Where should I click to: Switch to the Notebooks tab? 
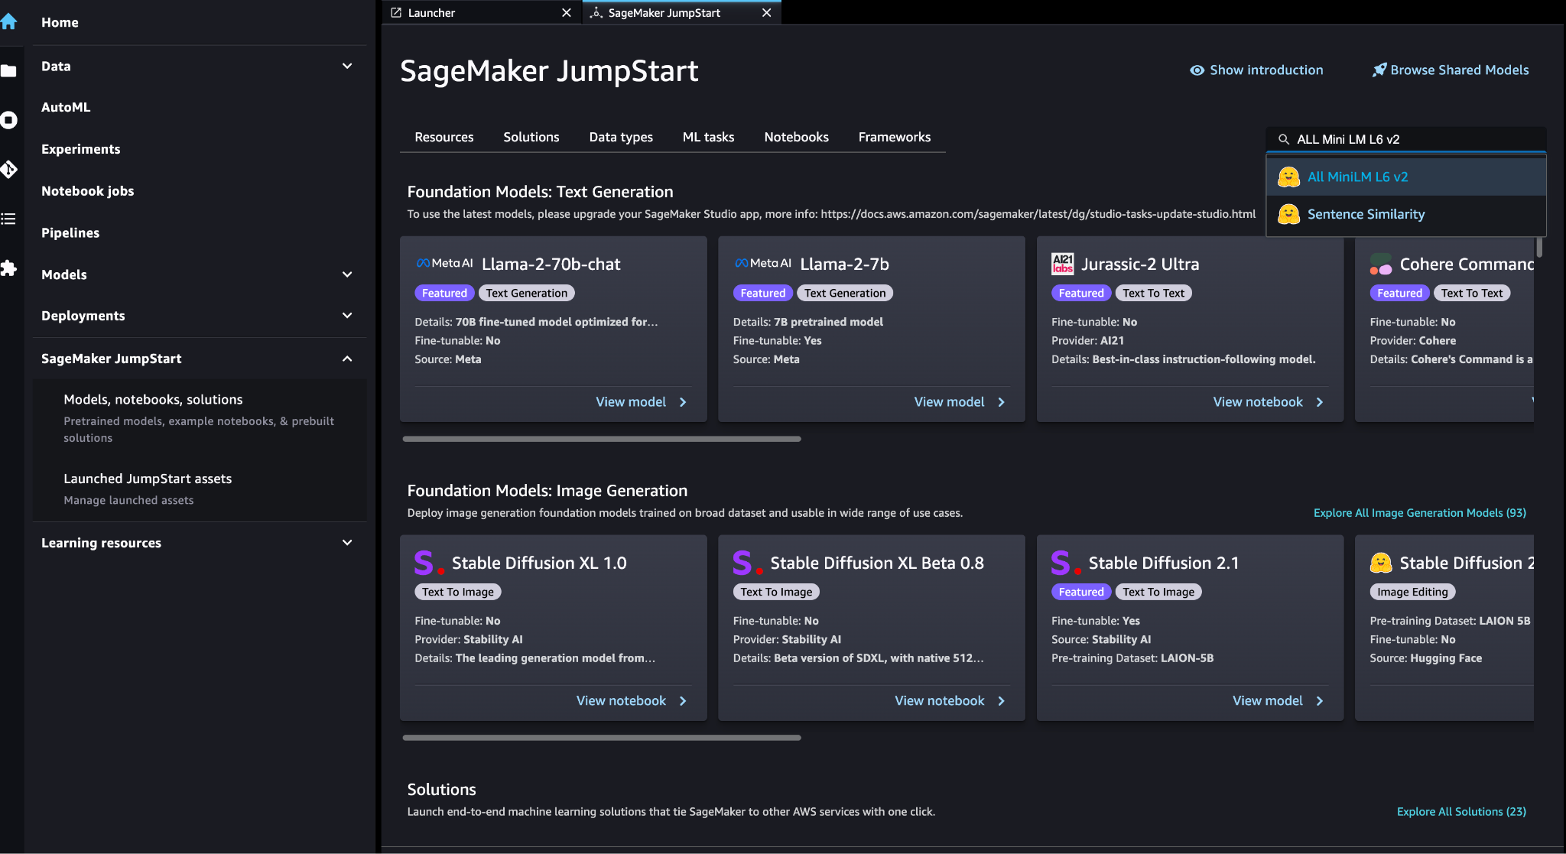click(x=796, y=137)
